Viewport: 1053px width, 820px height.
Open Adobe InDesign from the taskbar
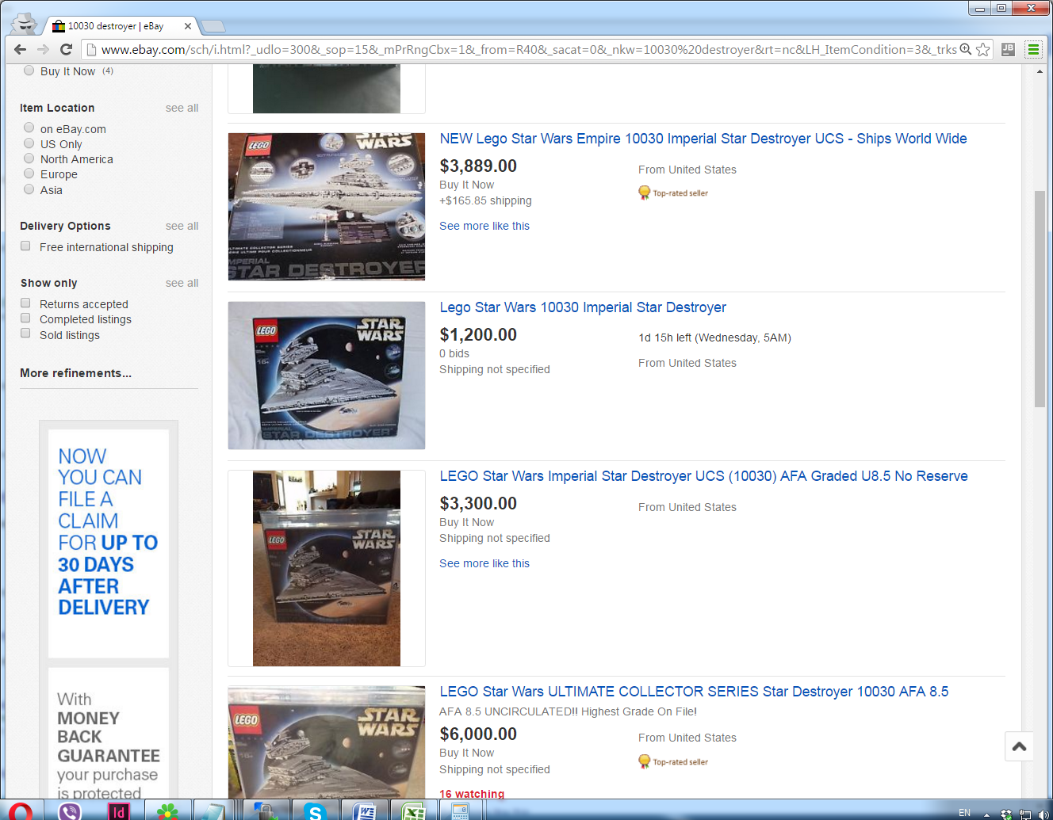(x=118, y=811)
